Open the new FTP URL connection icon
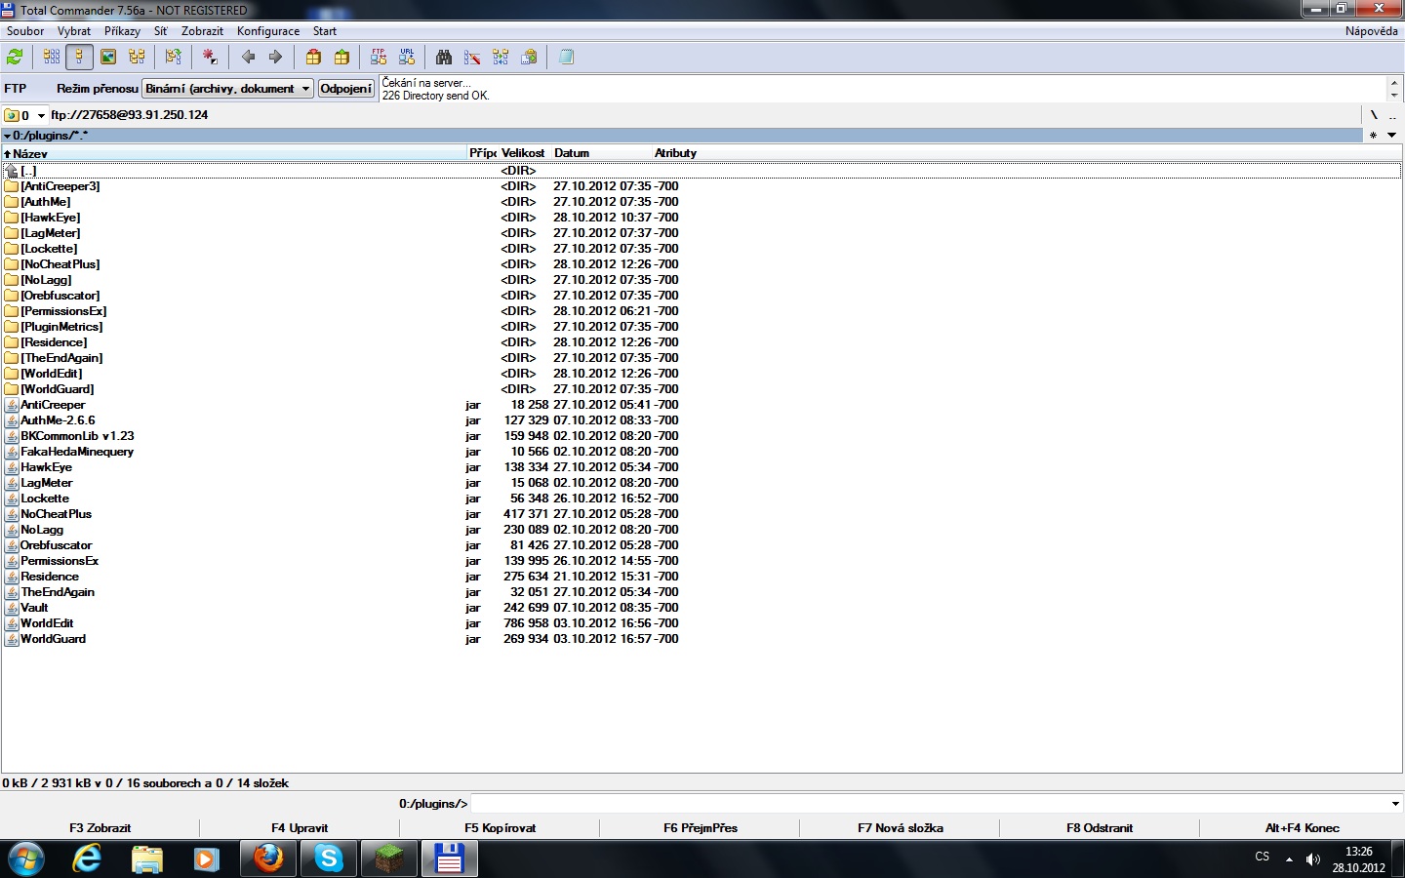This screenshot has width=1405, height=878. [x=407, y=58]
